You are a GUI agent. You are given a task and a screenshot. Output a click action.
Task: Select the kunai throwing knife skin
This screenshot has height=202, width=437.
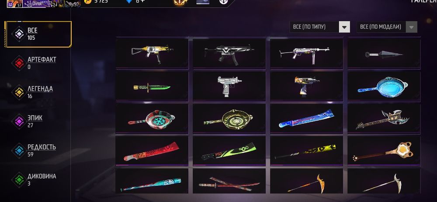(384, 53)
